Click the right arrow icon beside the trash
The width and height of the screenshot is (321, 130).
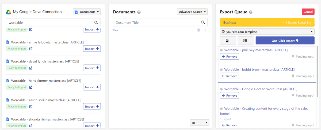click(205, 30)
